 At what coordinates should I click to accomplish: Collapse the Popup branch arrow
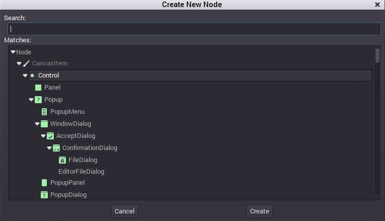31,100
